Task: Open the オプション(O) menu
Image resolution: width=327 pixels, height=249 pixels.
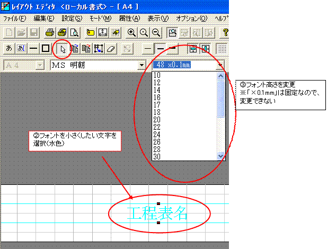Action: [x=191, y=19]
